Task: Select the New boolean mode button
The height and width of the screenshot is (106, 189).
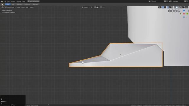Action: point(8,4)
